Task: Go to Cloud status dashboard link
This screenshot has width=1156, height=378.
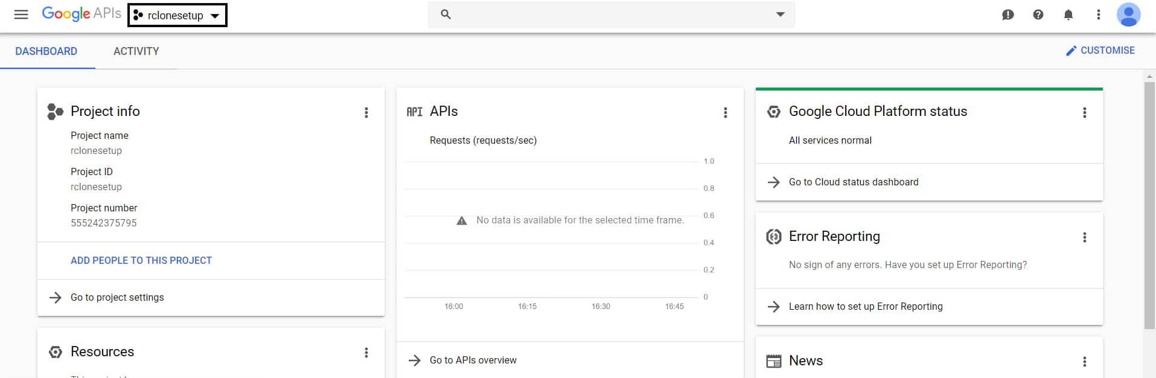Action: [x=854, y=182]
